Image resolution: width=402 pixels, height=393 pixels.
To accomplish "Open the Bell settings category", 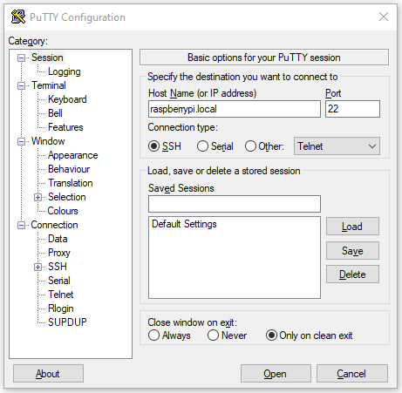I will [x=55, y=113].
